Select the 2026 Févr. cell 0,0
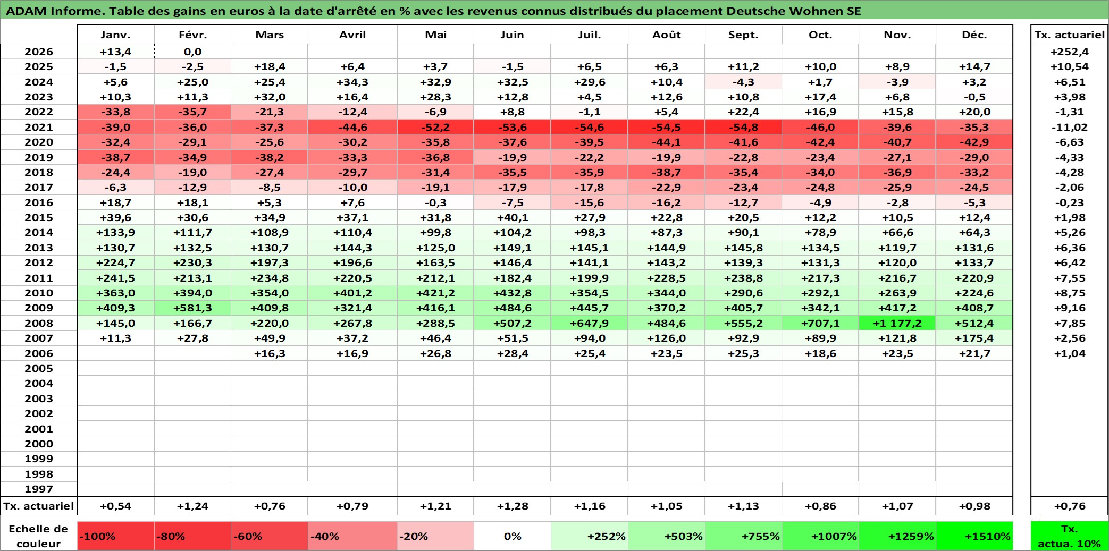 point(192,52)
